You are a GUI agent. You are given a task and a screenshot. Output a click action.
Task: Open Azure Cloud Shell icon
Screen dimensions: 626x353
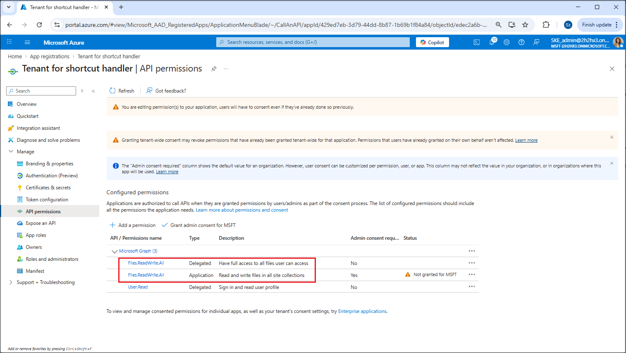point(477,42)
